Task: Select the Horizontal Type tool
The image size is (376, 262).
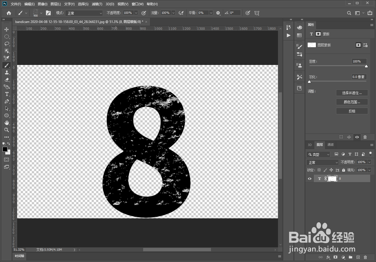Action: pos(7,94)
